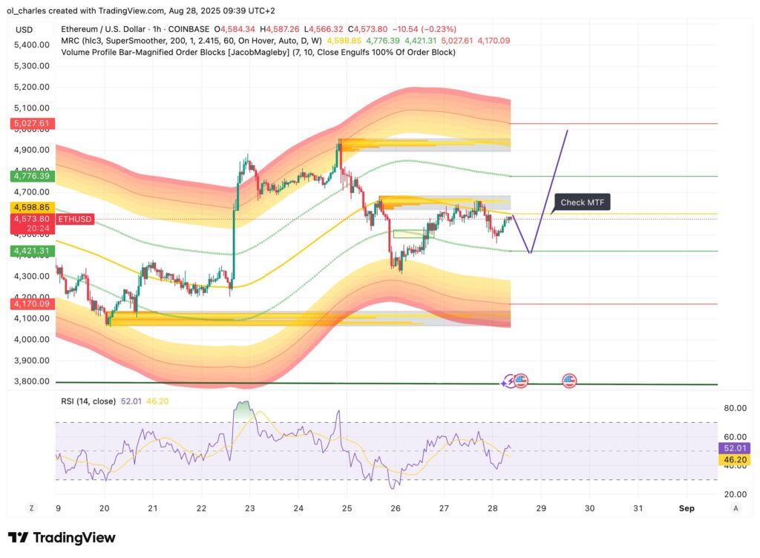Select the purple sparkle AI insights icon

pos(503,383)
